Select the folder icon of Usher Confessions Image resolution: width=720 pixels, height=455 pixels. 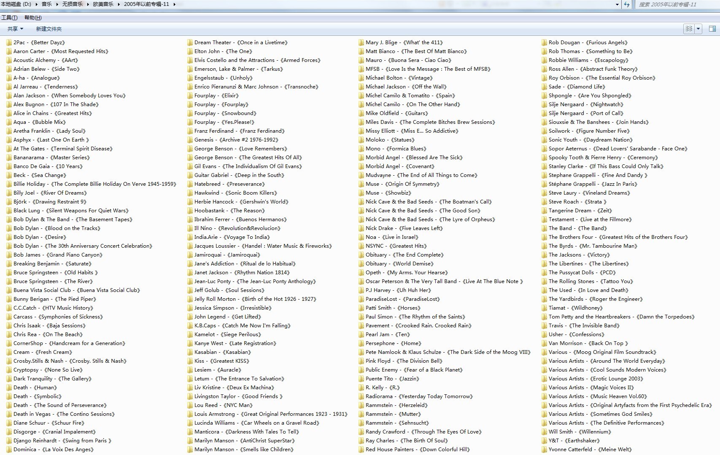tap(544, 335)
